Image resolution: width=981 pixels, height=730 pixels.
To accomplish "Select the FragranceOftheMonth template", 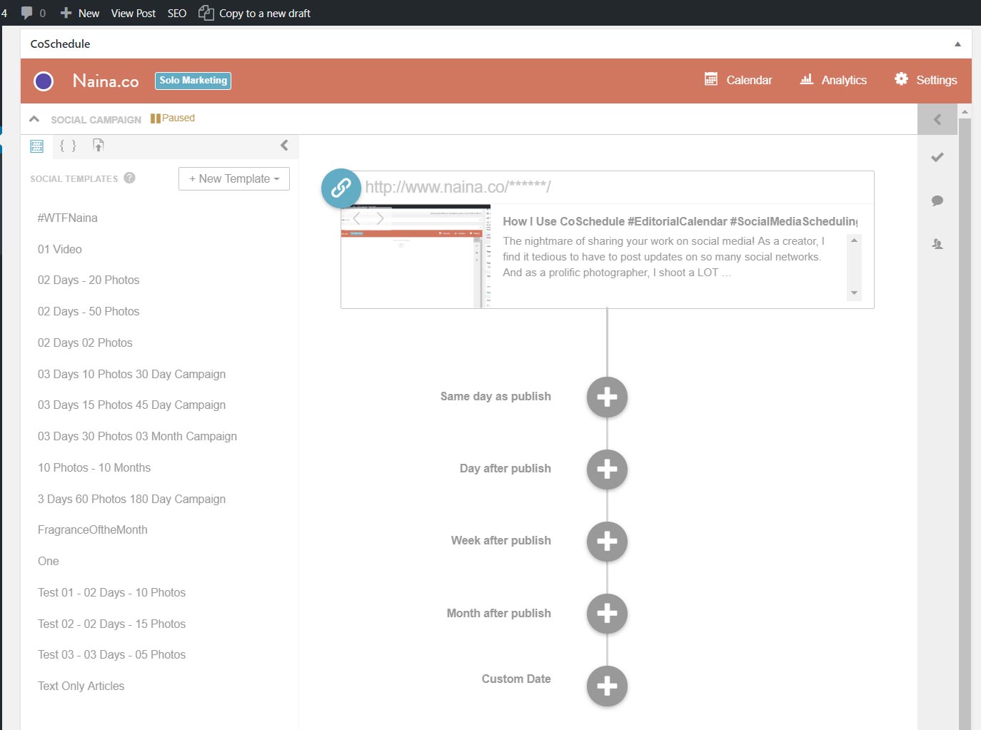I will pyautogui.click(x=93, y=529).
